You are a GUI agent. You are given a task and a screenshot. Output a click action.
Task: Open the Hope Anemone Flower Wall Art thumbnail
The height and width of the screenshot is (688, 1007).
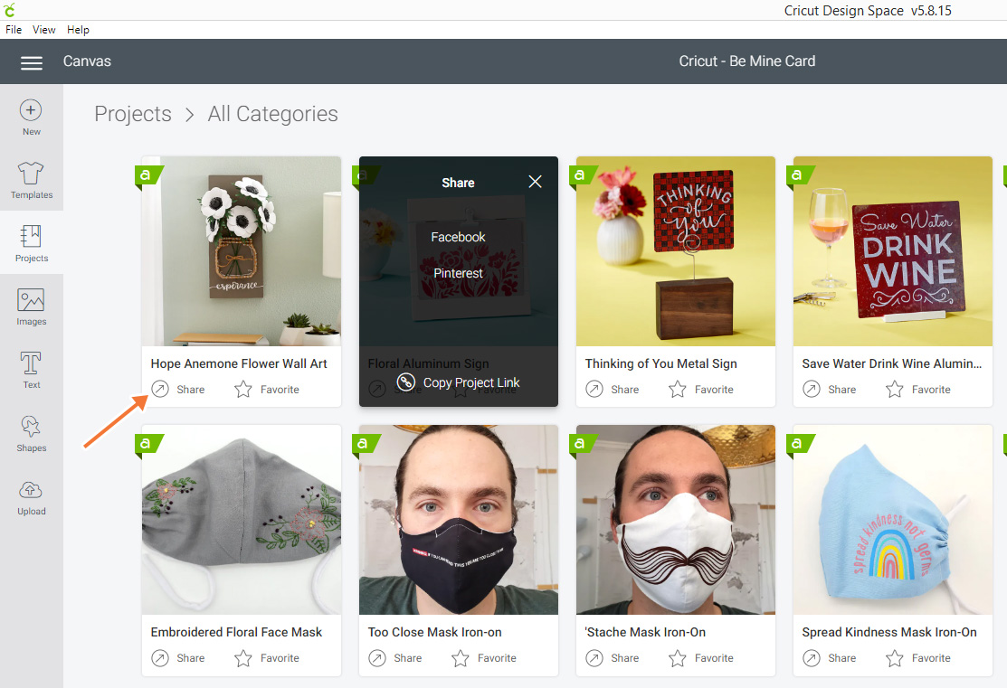pos(242,251)
